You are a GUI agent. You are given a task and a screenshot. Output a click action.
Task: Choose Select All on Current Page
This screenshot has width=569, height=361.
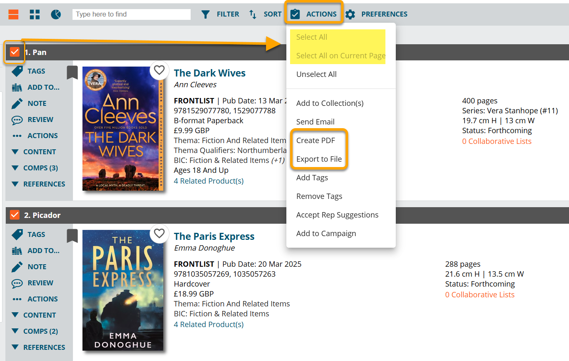(341, 56)
